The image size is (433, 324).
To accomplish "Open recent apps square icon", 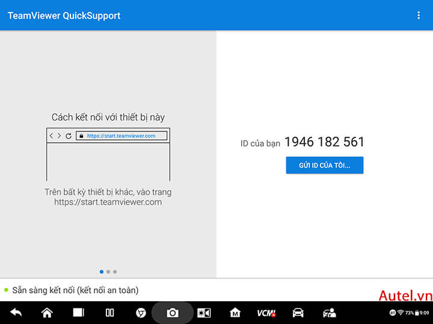I will [78, 313].
